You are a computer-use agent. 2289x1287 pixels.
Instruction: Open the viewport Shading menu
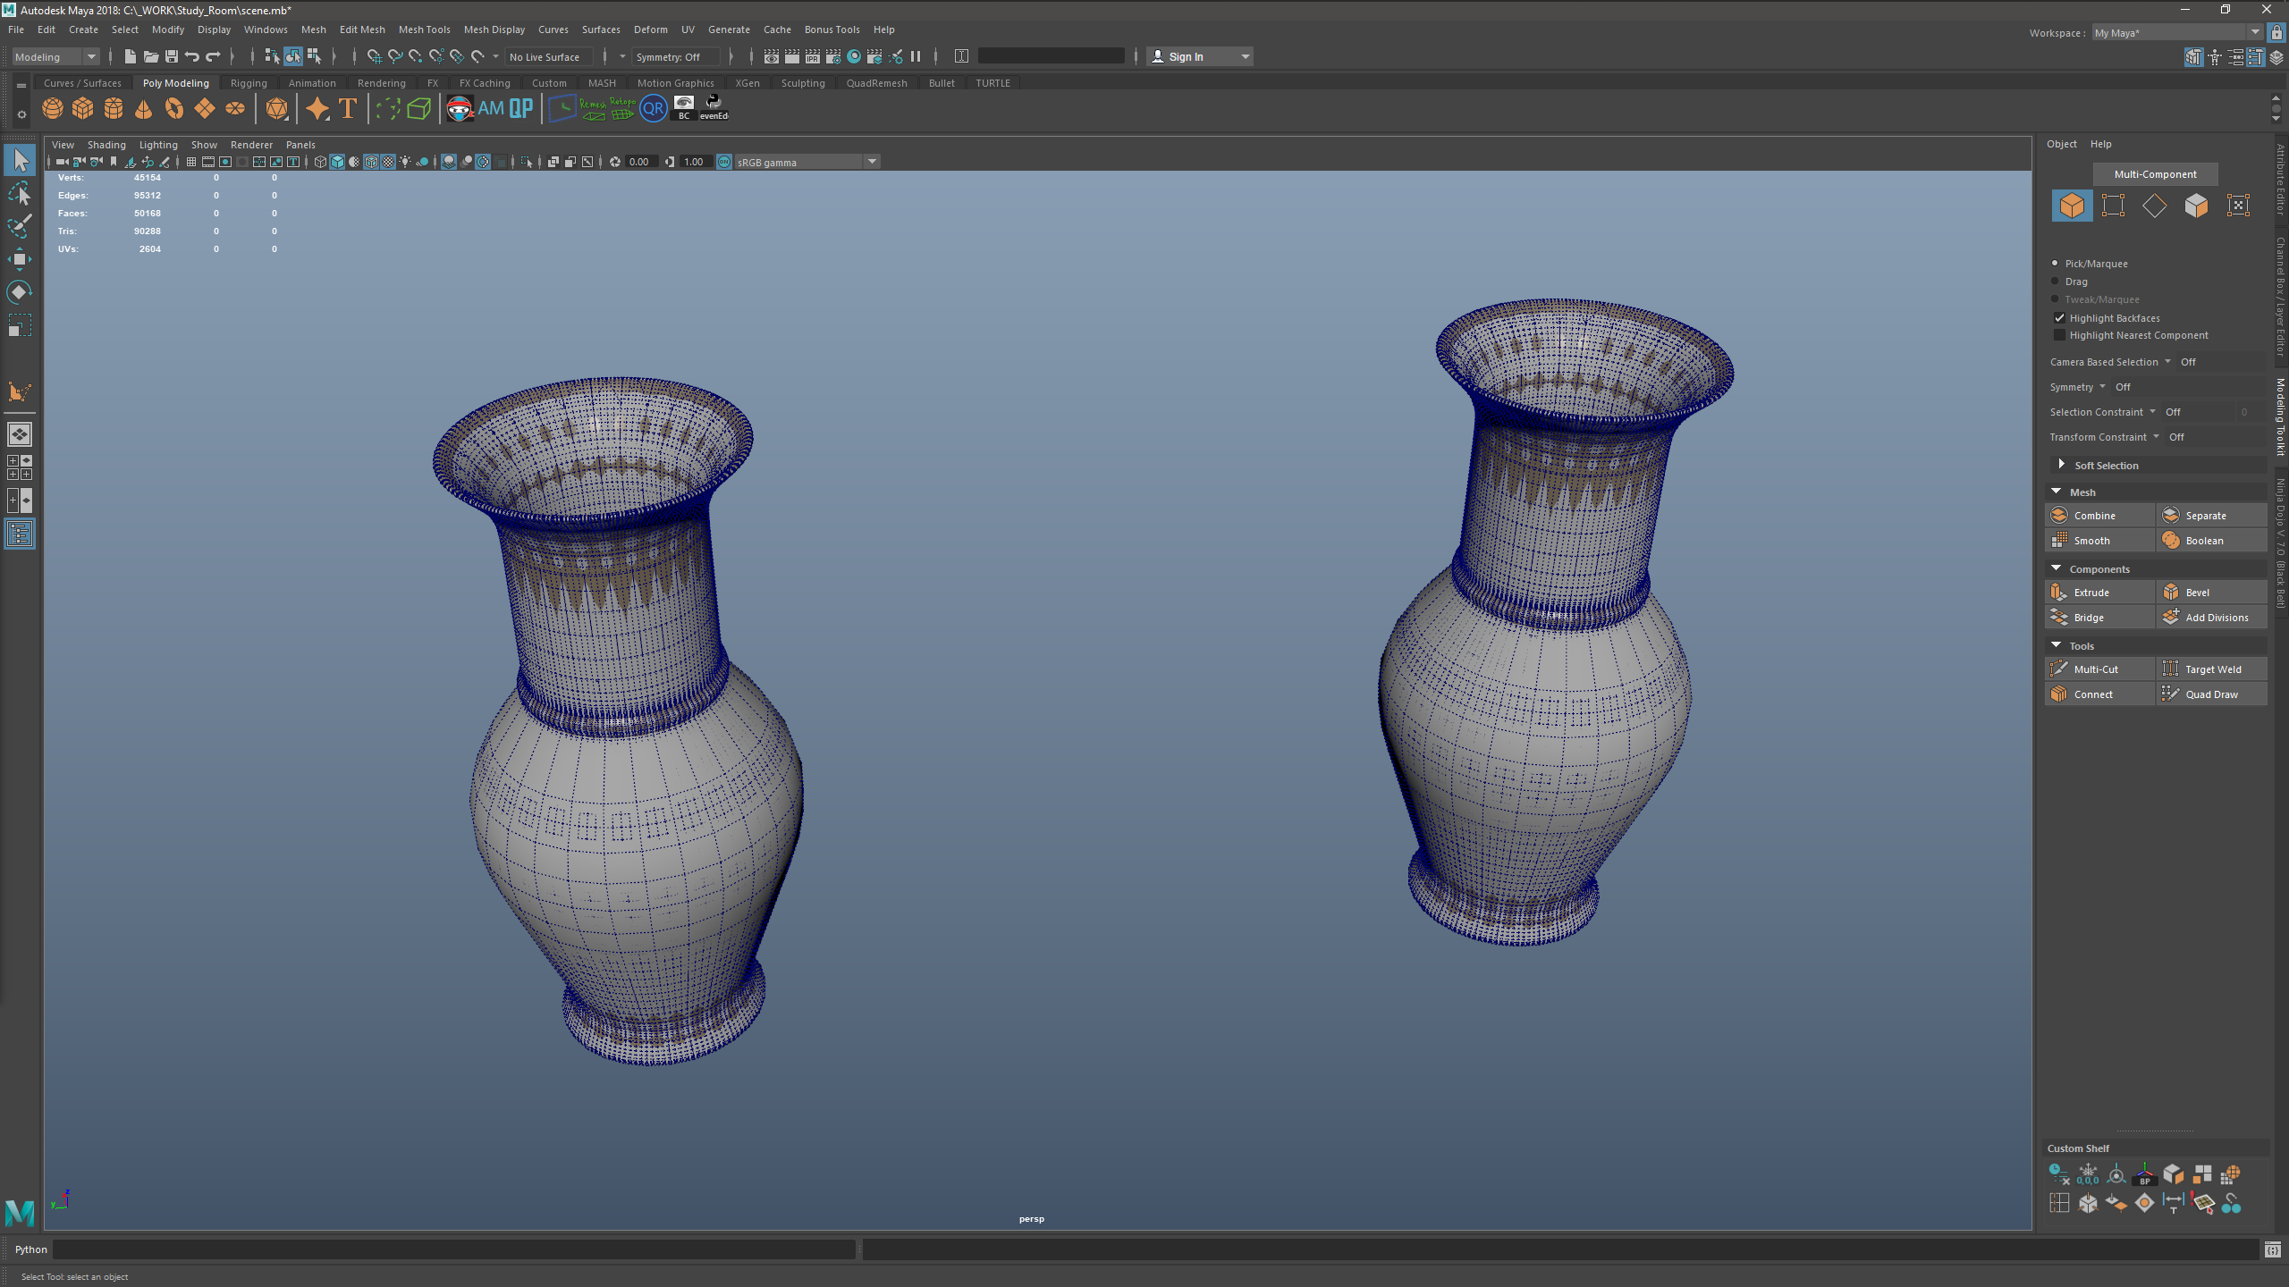pos(106,145)
